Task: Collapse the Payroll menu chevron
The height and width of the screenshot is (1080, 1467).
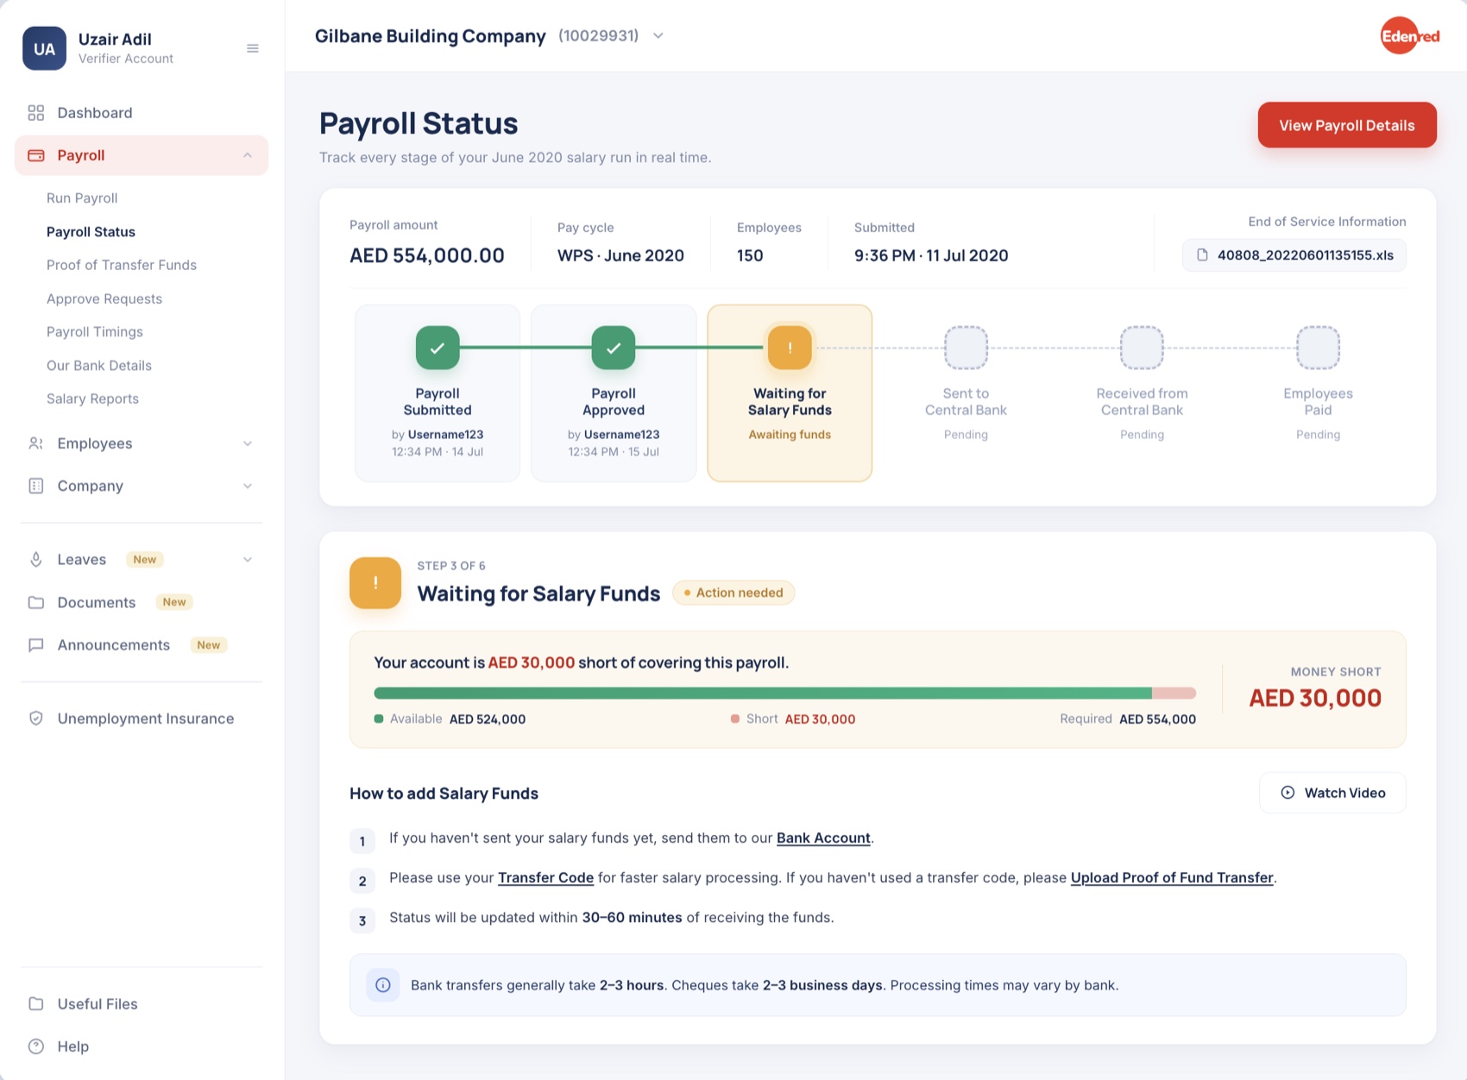Action: click(x=248, y=155)
